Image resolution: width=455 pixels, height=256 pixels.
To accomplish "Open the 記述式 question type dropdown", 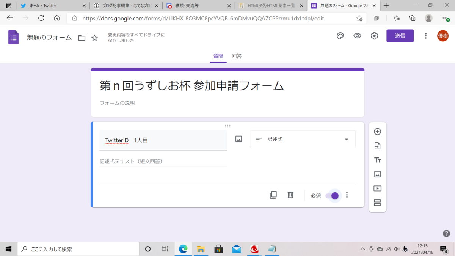I will tap(302, 139).
